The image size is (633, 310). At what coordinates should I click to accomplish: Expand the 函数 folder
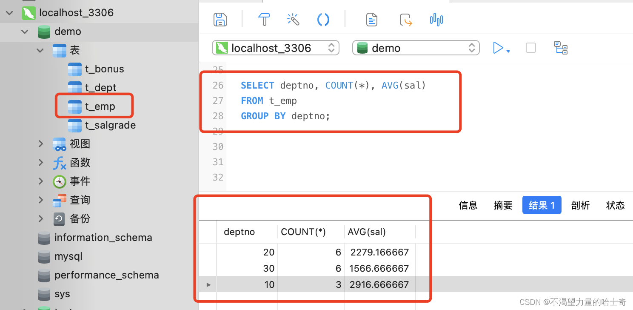(x=41, y=163)
